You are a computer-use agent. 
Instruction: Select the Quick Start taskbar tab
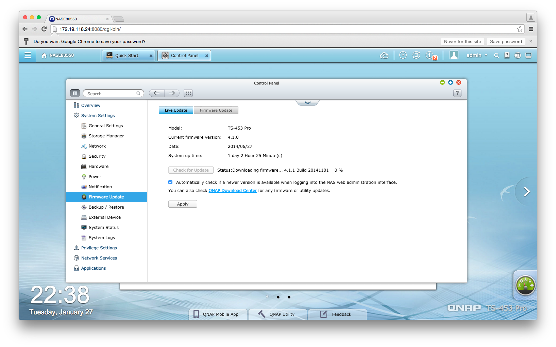coord(128,56)
